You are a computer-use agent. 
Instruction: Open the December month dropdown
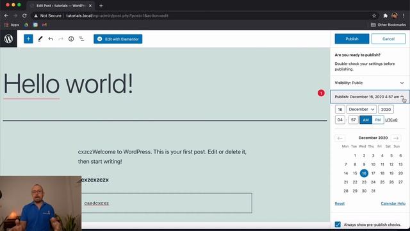tap(361, 109)
